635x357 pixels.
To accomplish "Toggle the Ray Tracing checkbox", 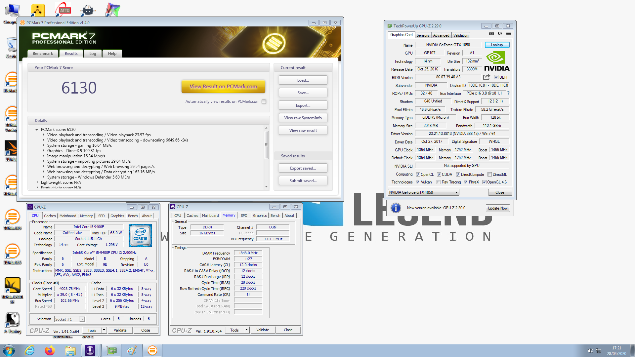I will [x=439, y=182].
